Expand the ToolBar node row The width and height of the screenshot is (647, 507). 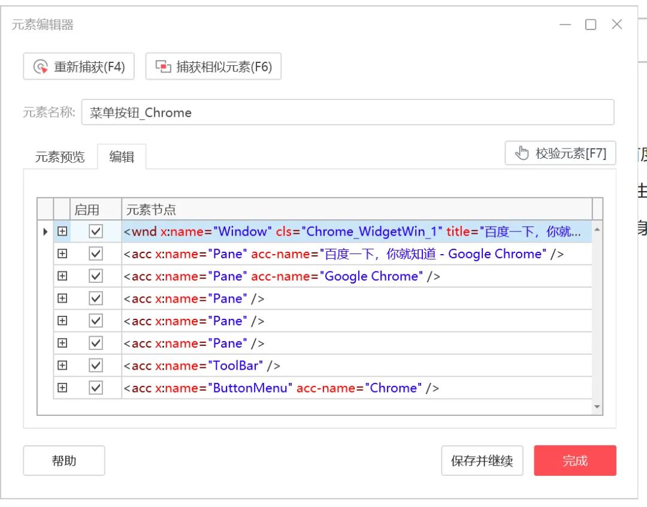(62, 366)
